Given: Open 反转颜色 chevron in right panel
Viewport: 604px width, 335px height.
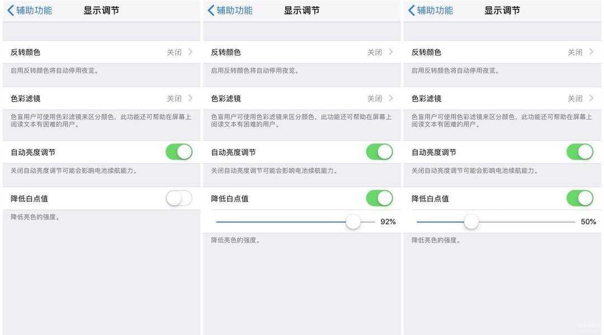Looking at the screenshot, I should [591, 52].
